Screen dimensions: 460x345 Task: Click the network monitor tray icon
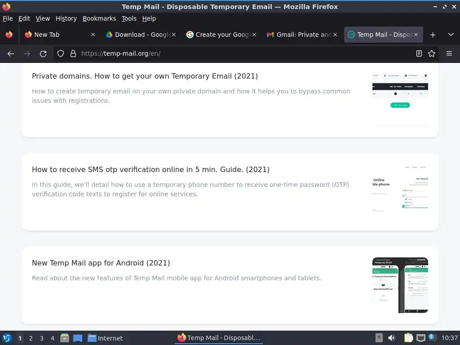(x=420, y=338)
